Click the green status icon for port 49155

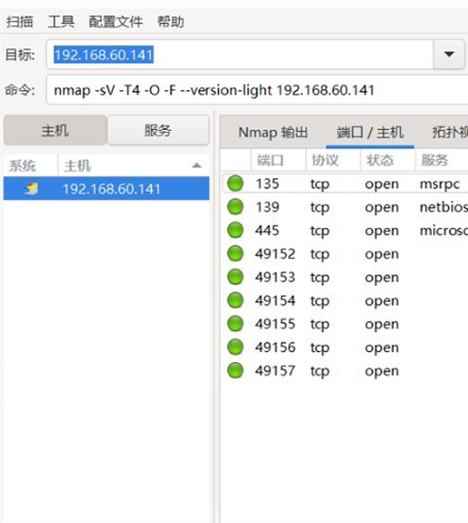point(235,324)
